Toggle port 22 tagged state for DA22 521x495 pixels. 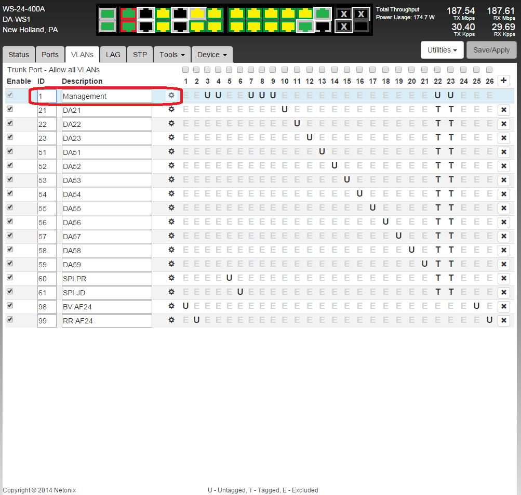438,123
